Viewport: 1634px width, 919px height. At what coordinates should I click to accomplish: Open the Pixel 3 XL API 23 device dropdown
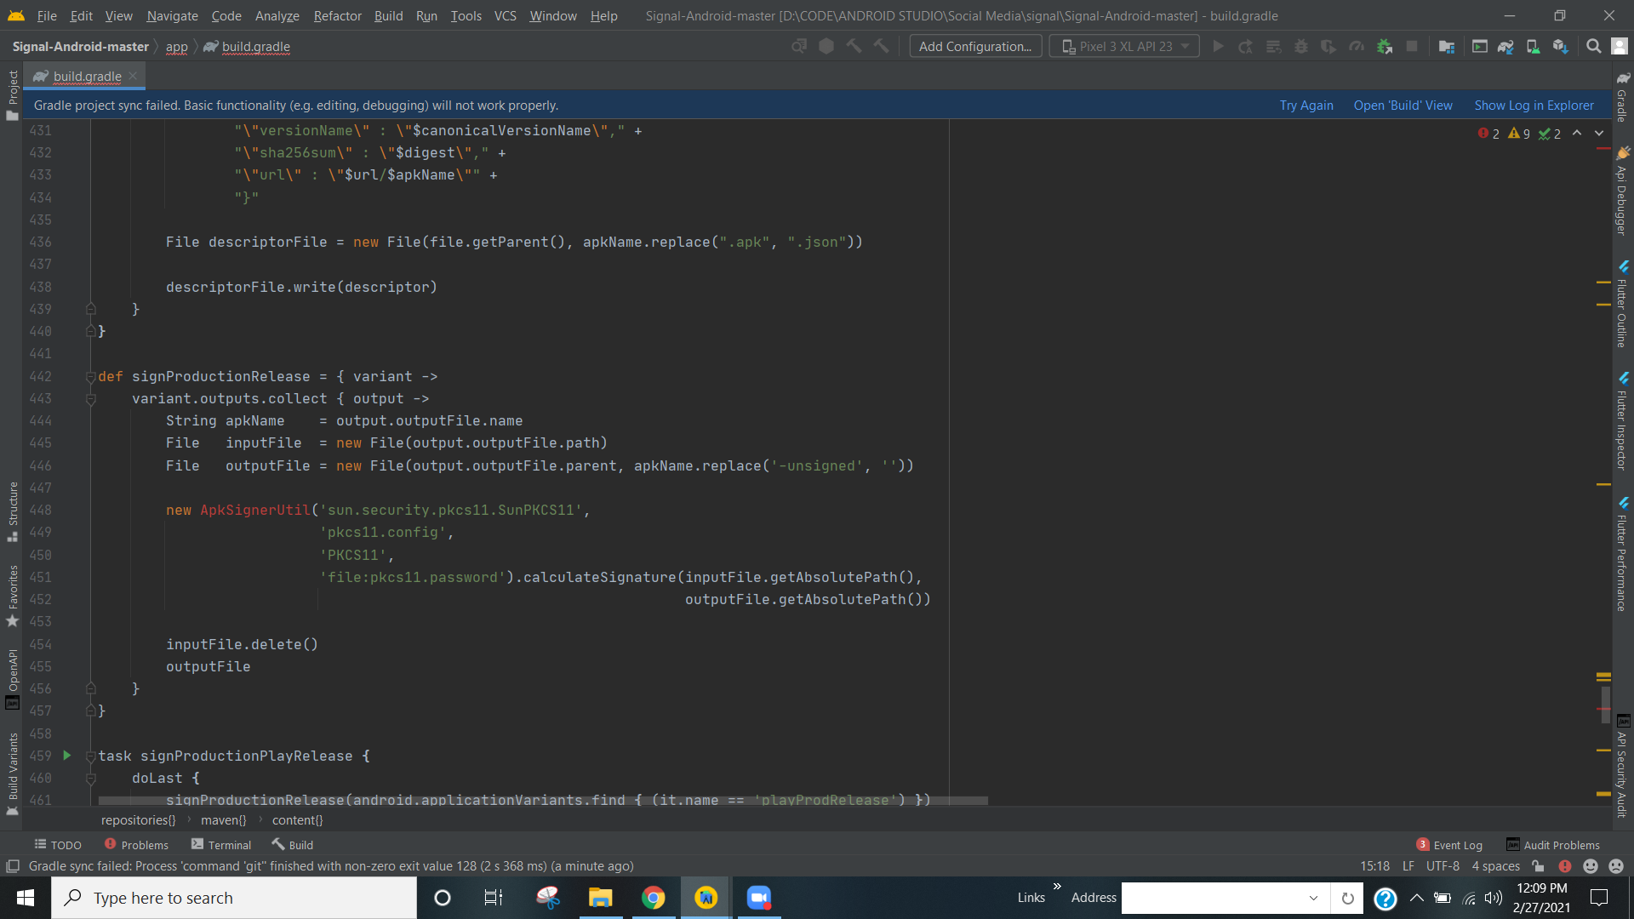[1124, 46]
